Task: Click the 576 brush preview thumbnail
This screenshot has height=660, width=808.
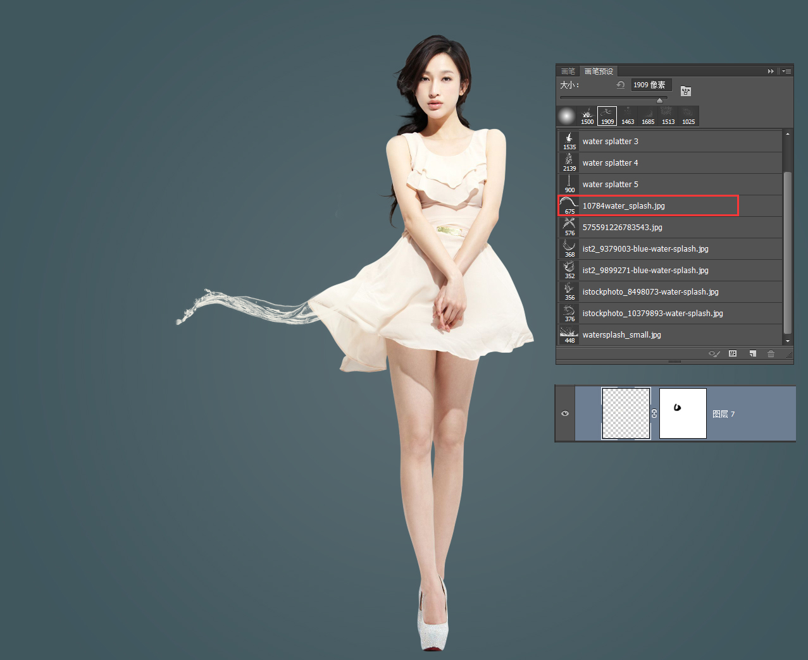Action: (569, 228)
